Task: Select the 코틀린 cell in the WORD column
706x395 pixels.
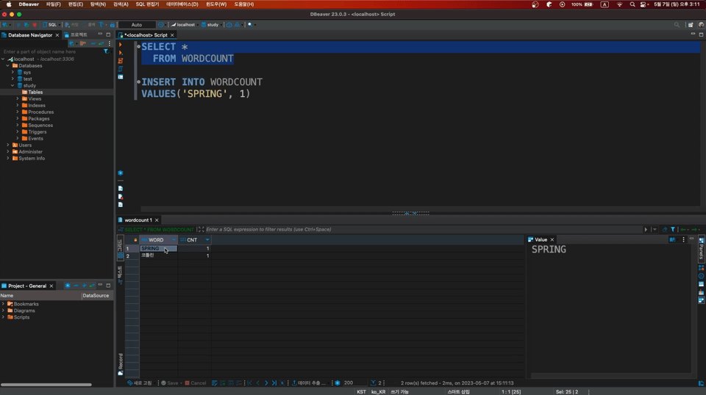Action: pyautogui.click(x=159, y=256)
